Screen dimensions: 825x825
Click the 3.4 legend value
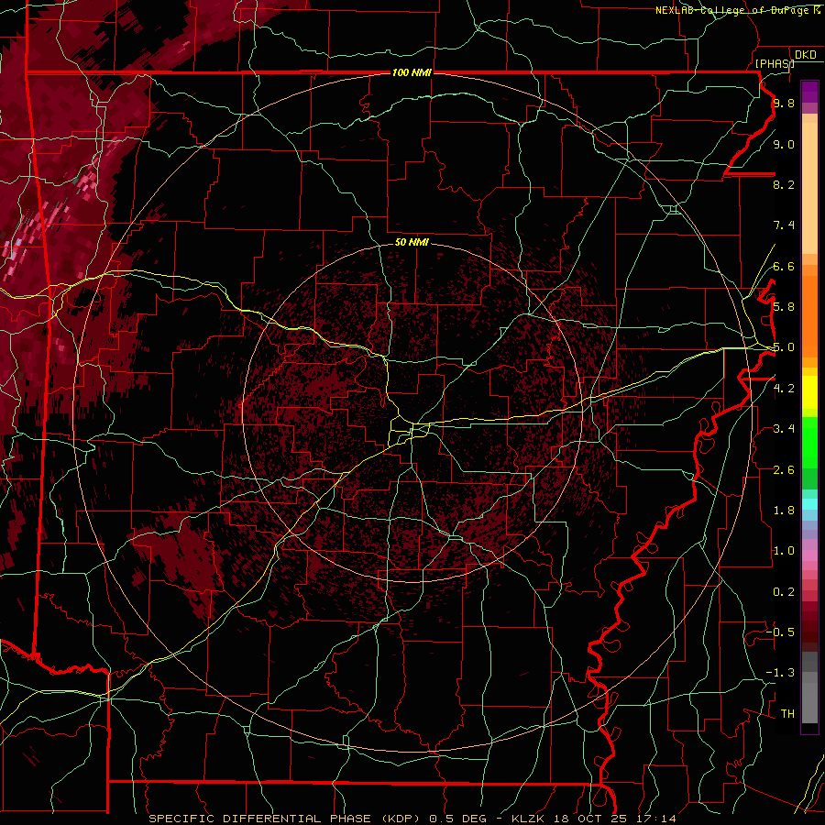tap(784, 429)
